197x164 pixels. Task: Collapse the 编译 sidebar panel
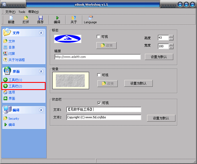(41, 110)
